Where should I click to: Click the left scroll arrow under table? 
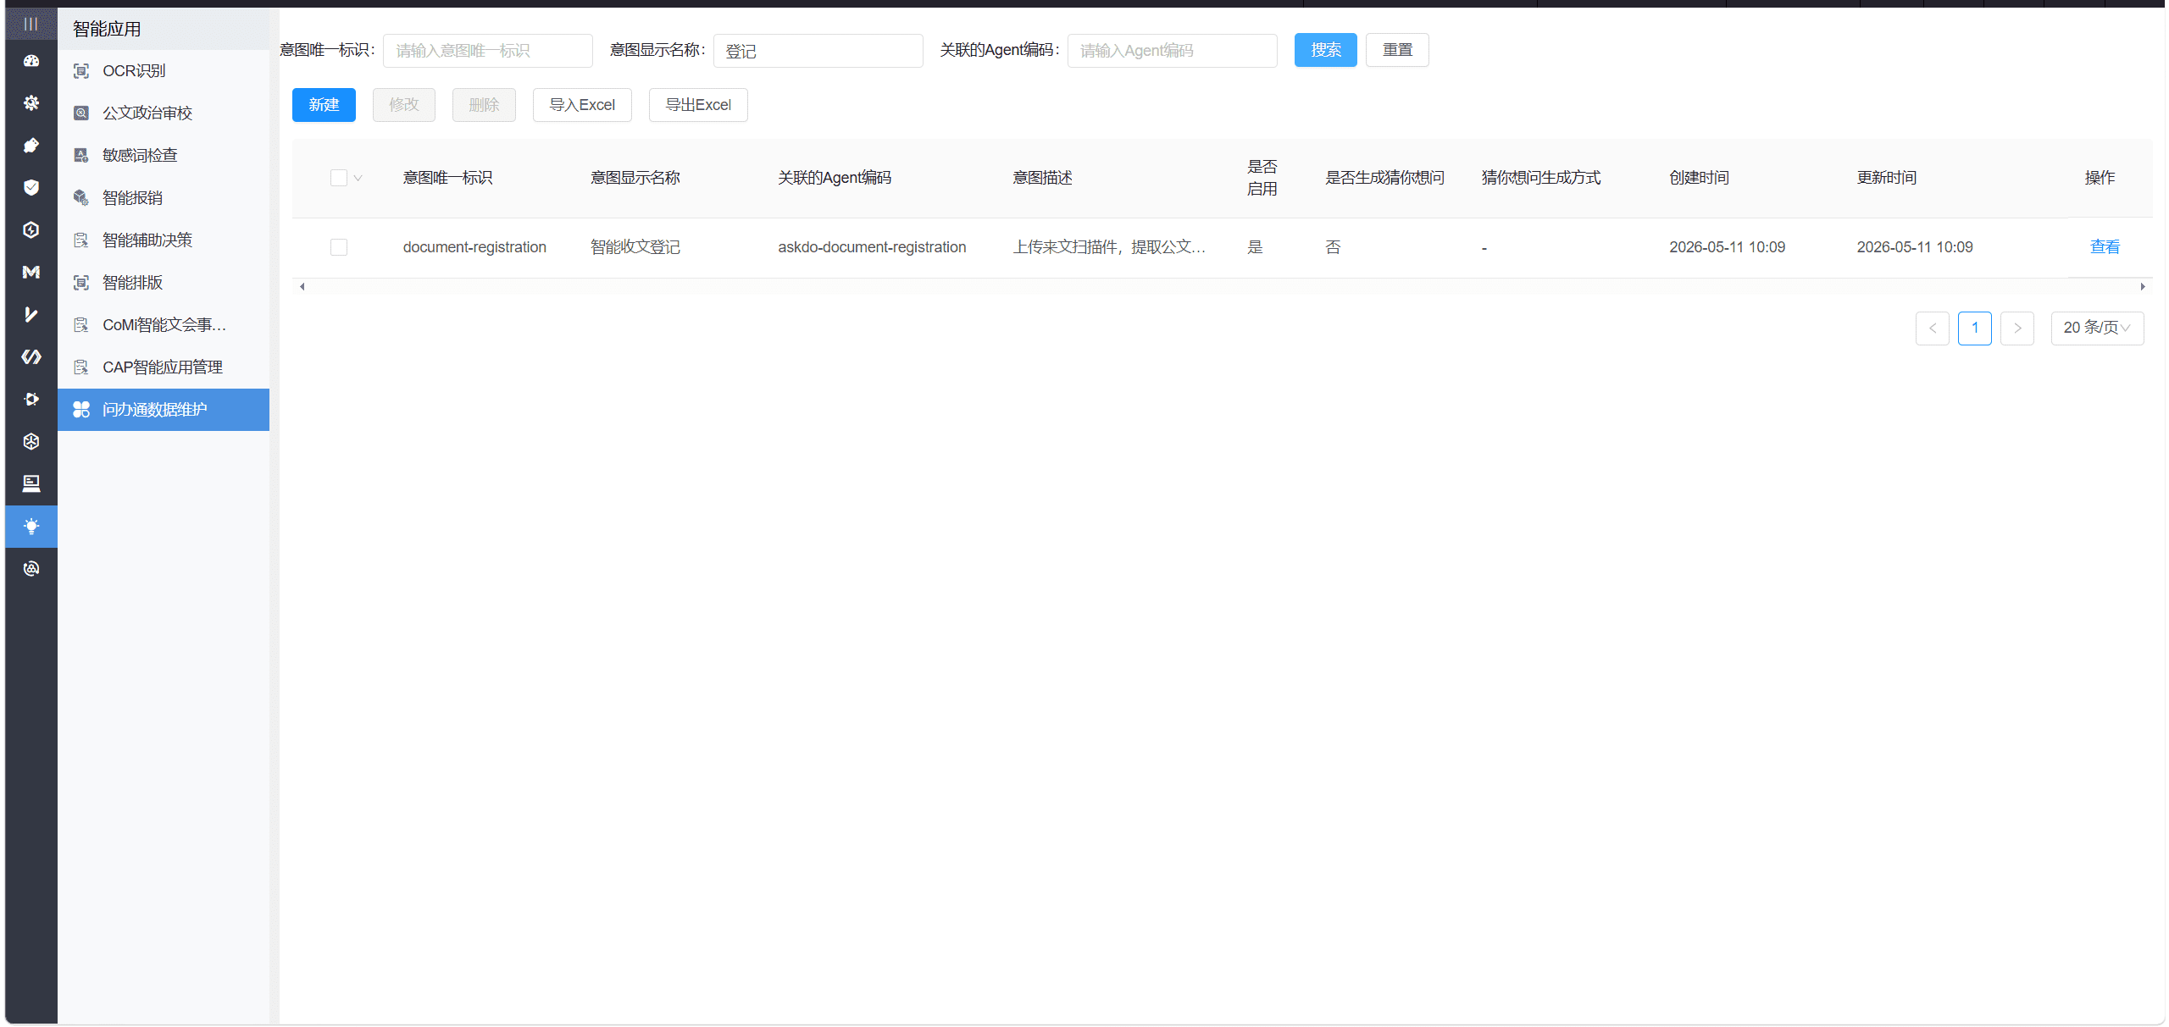tap(302, 287)
